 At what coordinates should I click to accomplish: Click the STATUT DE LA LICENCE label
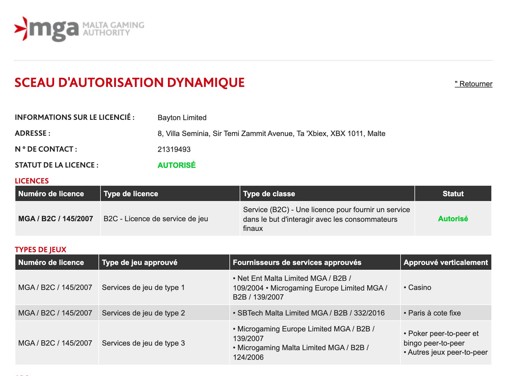point(57,165)
